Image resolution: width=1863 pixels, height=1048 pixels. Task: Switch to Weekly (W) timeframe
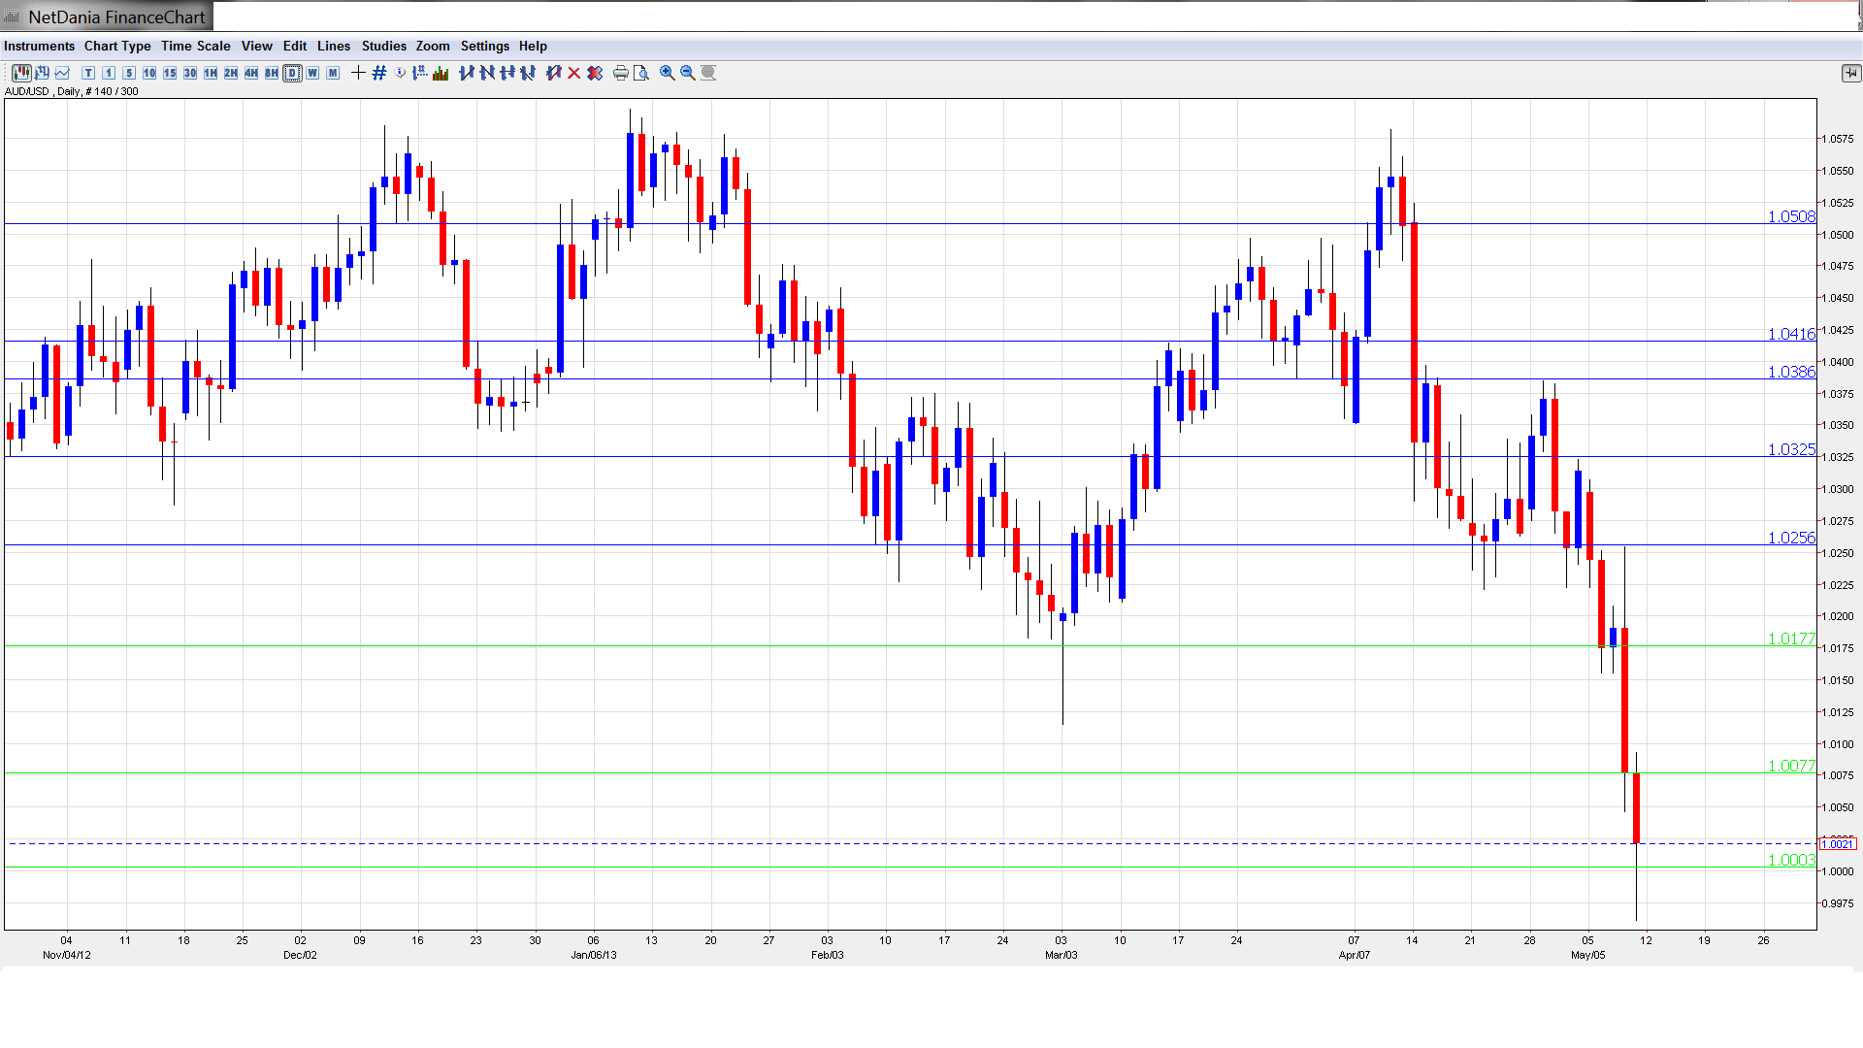[312, 73]
